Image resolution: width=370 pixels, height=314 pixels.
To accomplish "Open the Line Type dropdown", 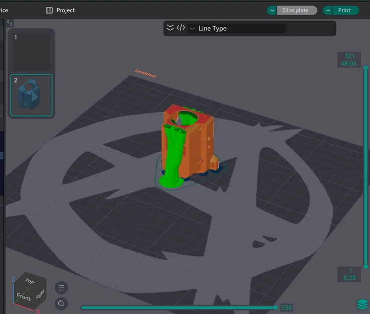I will click(237, 28).
